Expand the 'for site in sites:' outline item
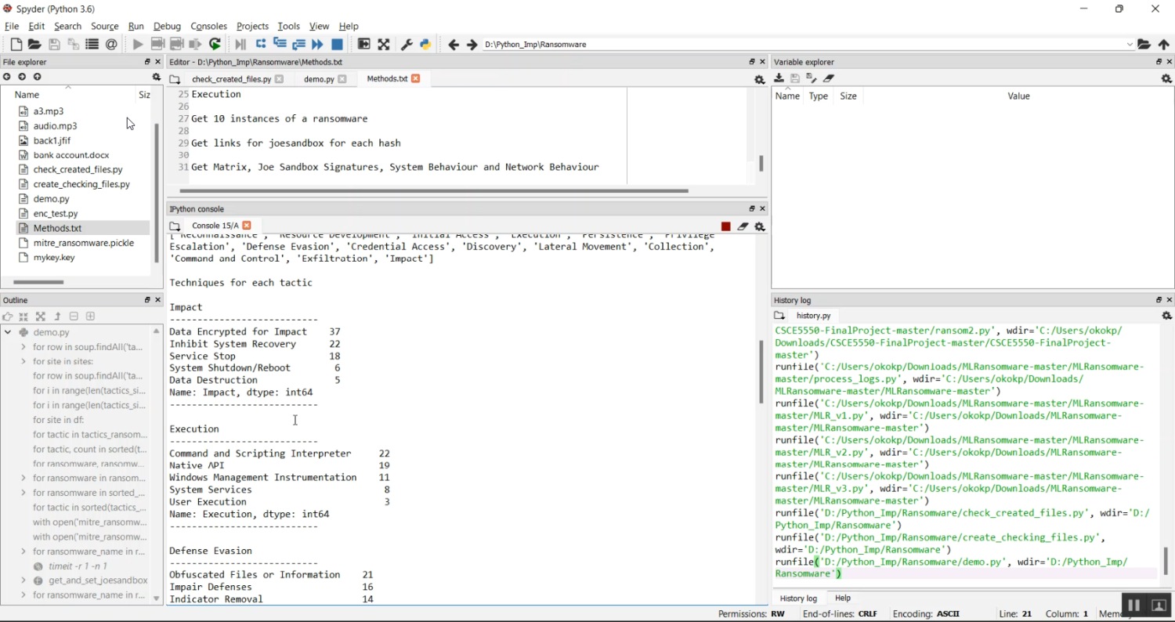The height and width of the screenshot is (622, 1175). (23, 361)
